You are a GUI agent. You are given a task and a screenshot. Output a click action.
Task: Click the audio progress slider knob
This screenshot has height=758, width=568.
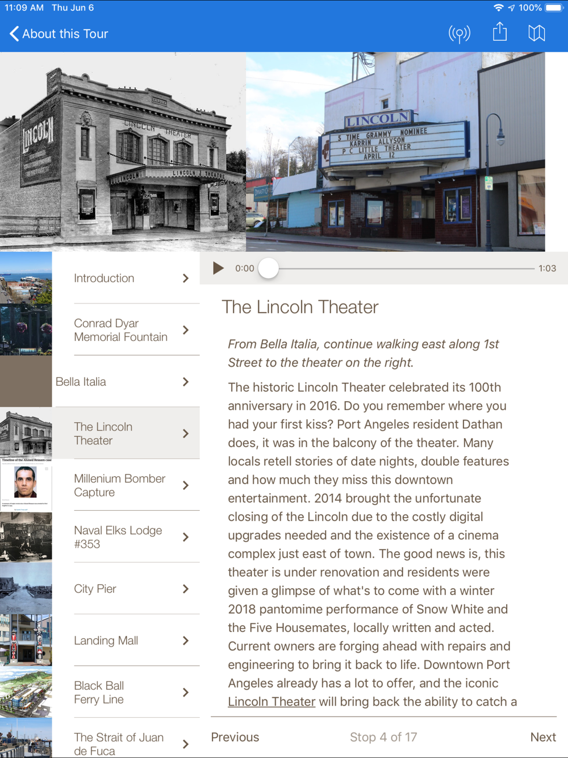(269, 268)
